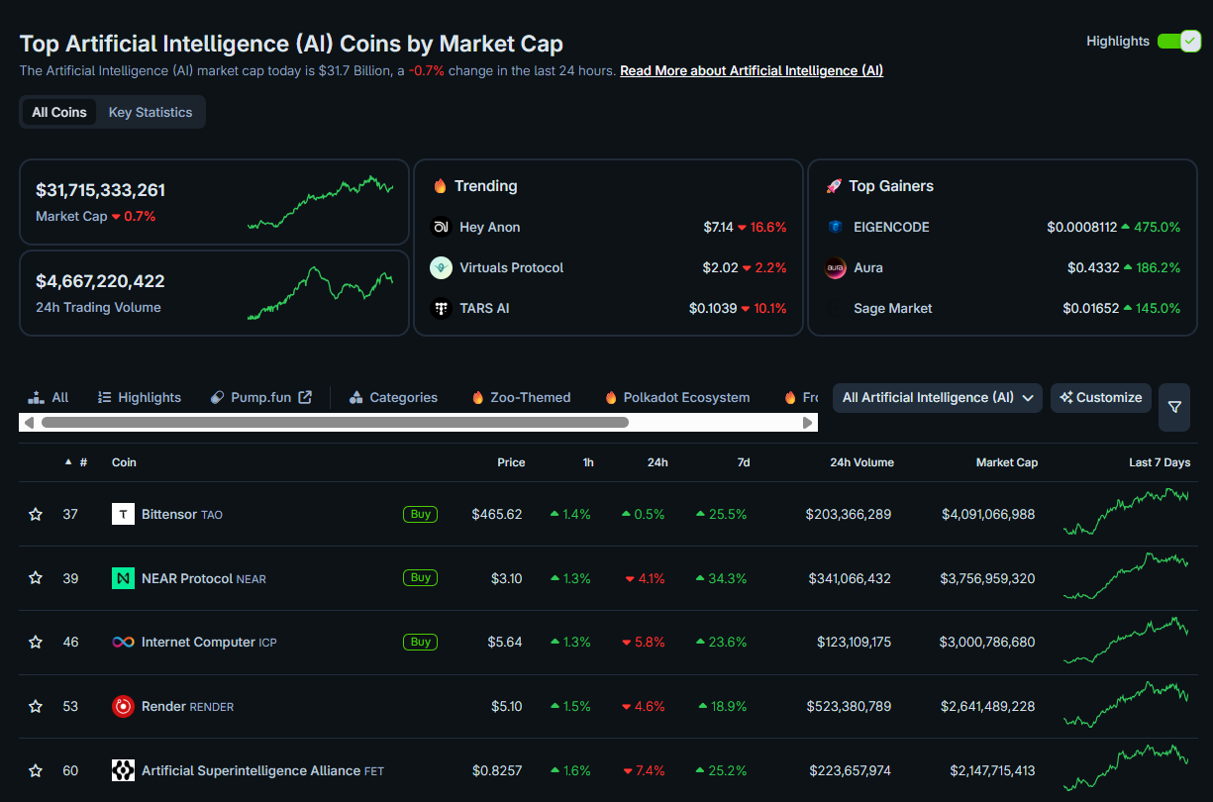This screenshot has height=802, width=1213.
Task: Star Render as a favorite
Action: (x=36, y=707)
